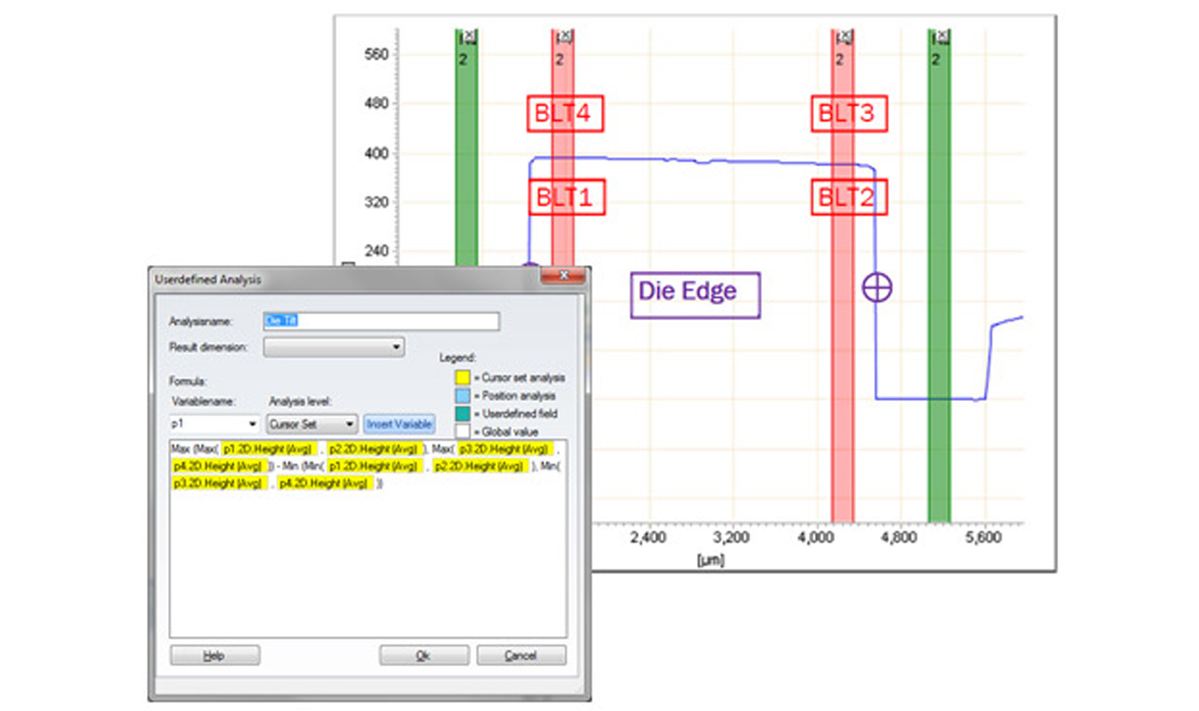
Task: Click the Analysisname text field
Action: pos(381,321)
